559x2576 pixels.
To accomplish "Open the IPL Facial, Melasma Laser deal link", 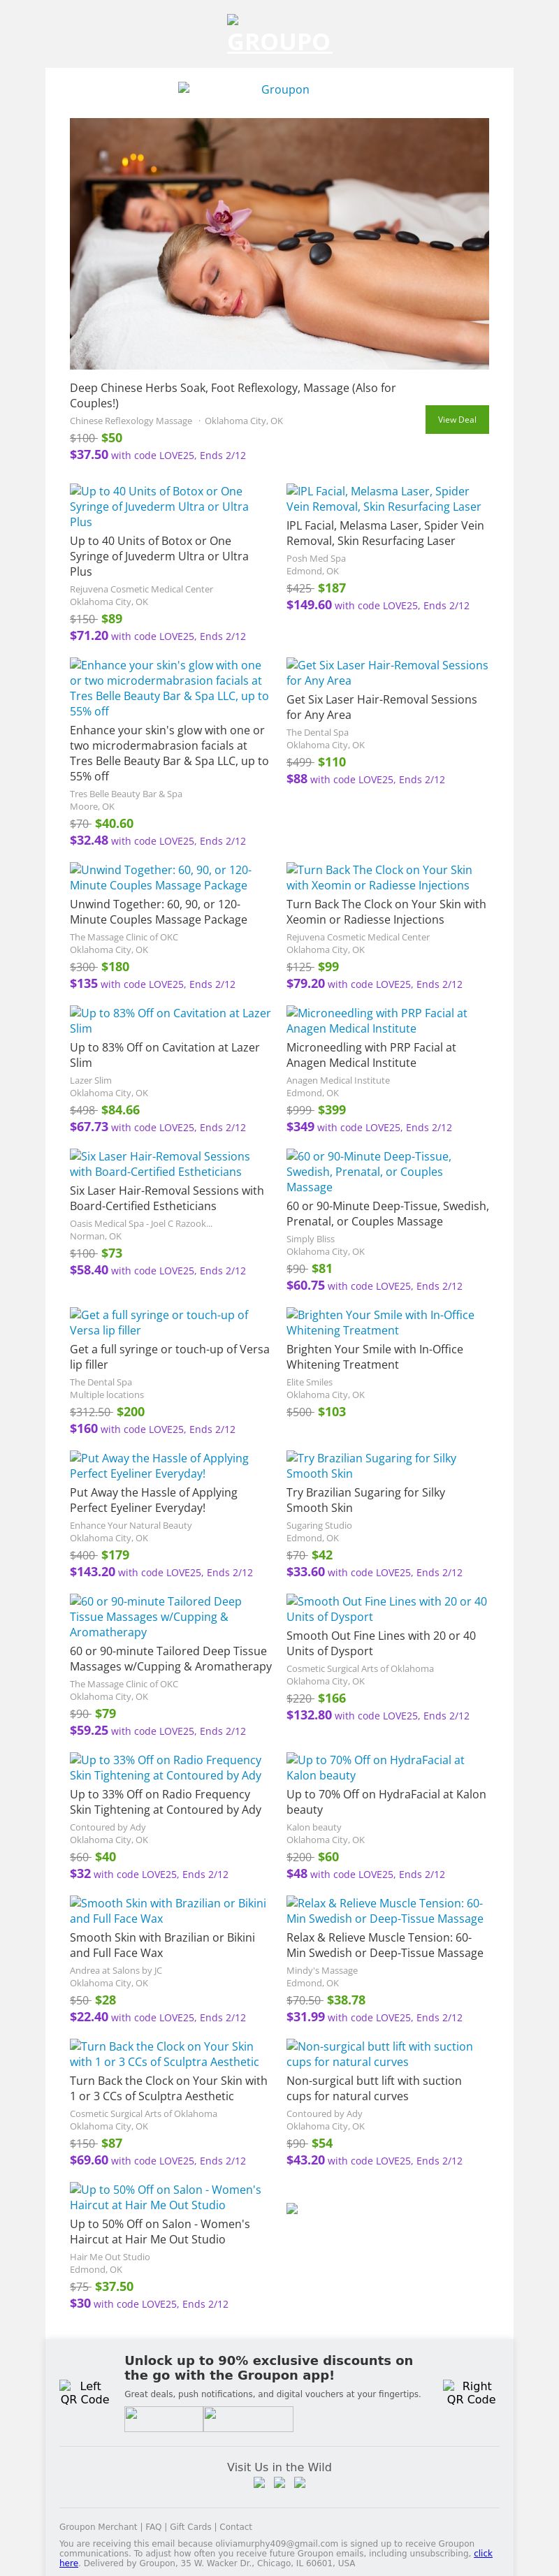I will pyautogui.click(x=384, y=498).
